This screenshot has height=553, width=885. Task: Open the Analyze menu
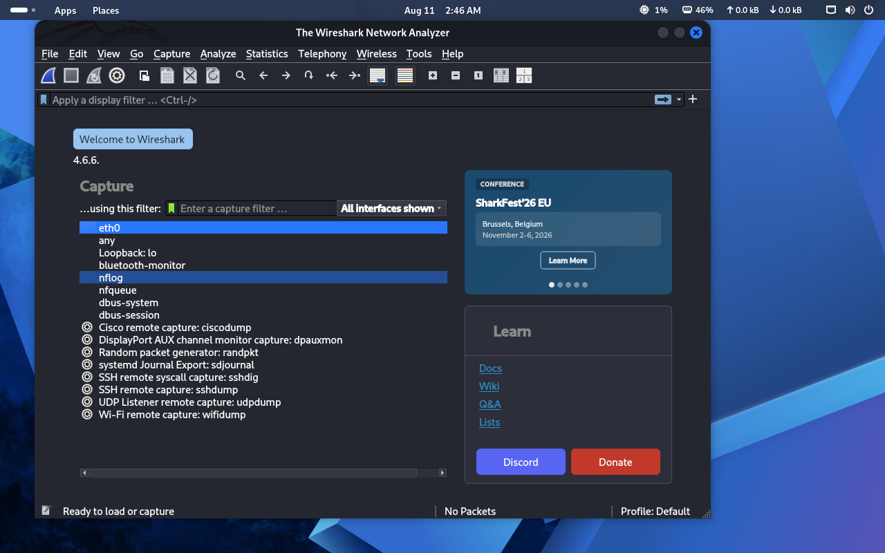[218, 54]
